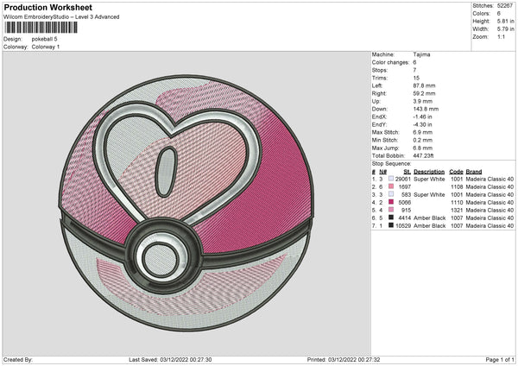Viewport: 518px width, 366px height.
Task: Click the Wilcom EmbroideryStudio Level 3 Advanced line
Action: (61, 17)
